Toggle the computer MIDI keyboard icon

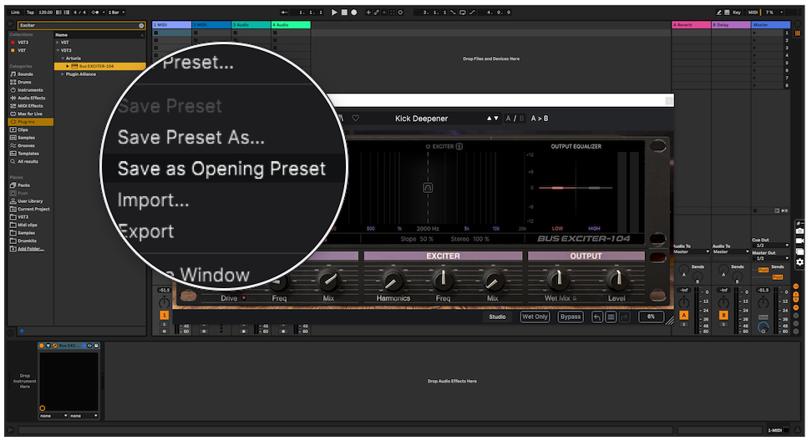click(x=727, y=13)
